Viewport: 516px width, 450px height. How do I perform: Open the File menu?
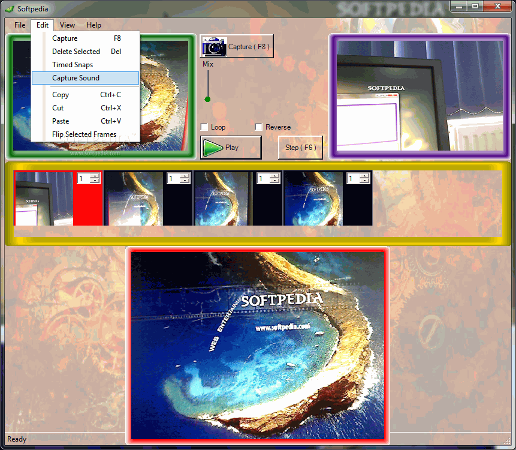click(20, 25)
